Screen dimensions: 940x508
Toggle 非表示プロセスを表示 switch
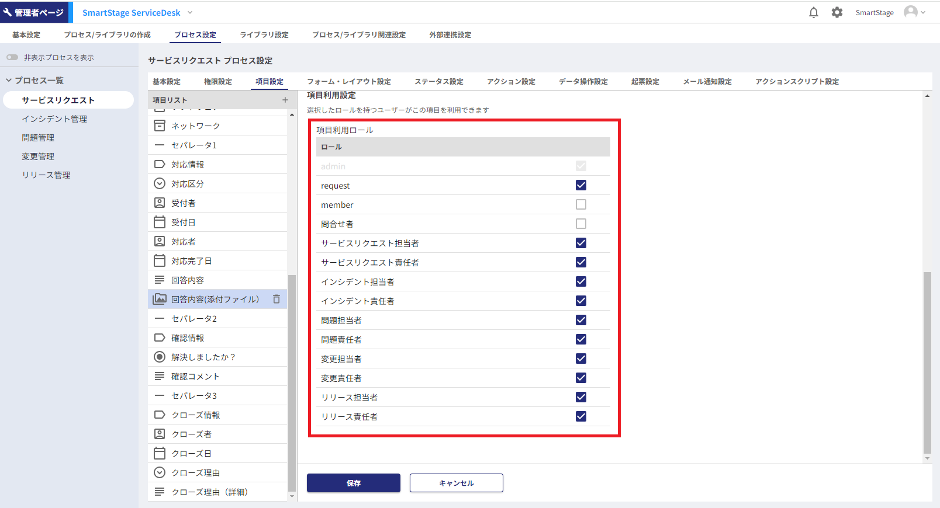click(x=12, y=57)
